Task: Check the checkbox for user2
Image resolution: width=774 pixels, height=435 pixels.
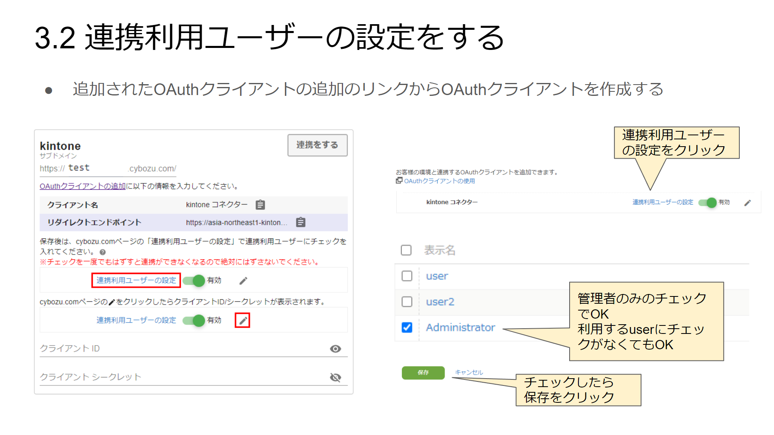Action: tap(407, 302)
